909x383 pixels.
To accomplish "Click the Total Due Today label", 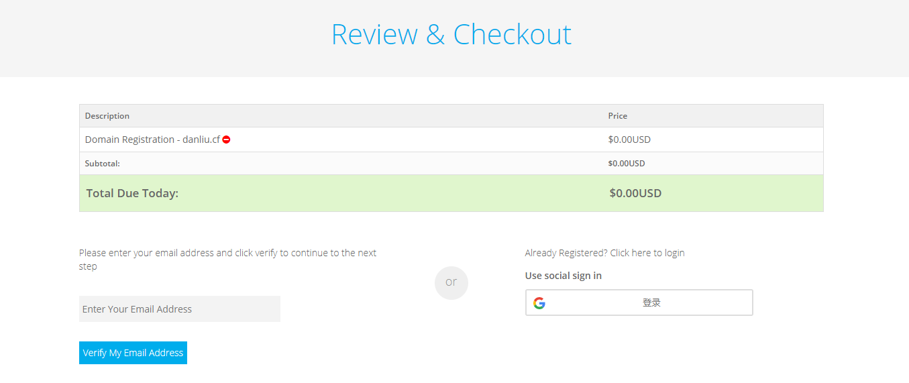I will pos(132,193).
